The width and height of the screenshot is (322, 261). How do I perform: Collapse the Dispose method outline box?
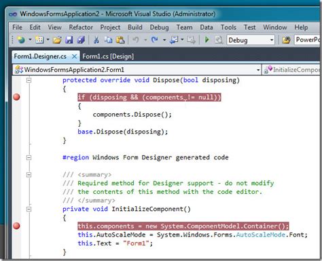[29, 80]
